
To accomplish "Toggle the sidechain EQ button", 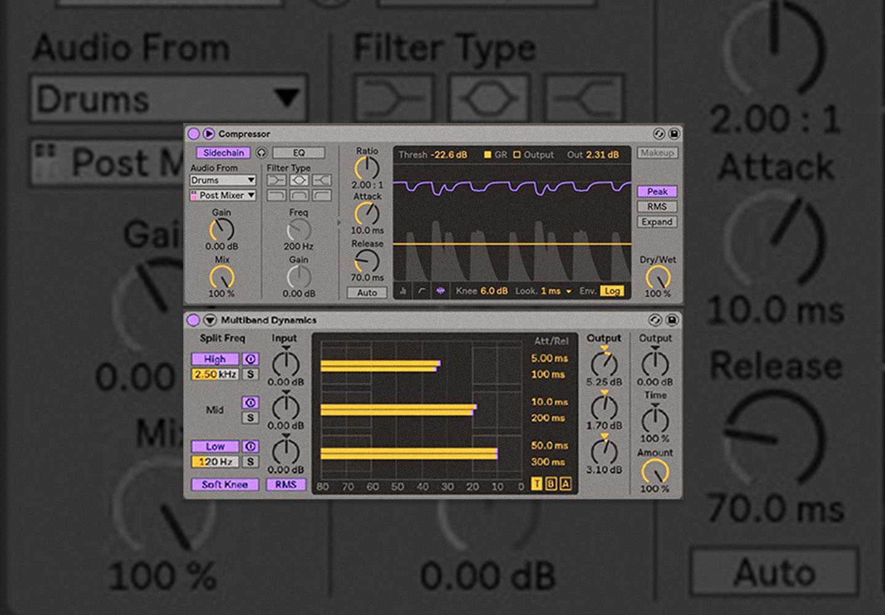I will click(299, 153).
